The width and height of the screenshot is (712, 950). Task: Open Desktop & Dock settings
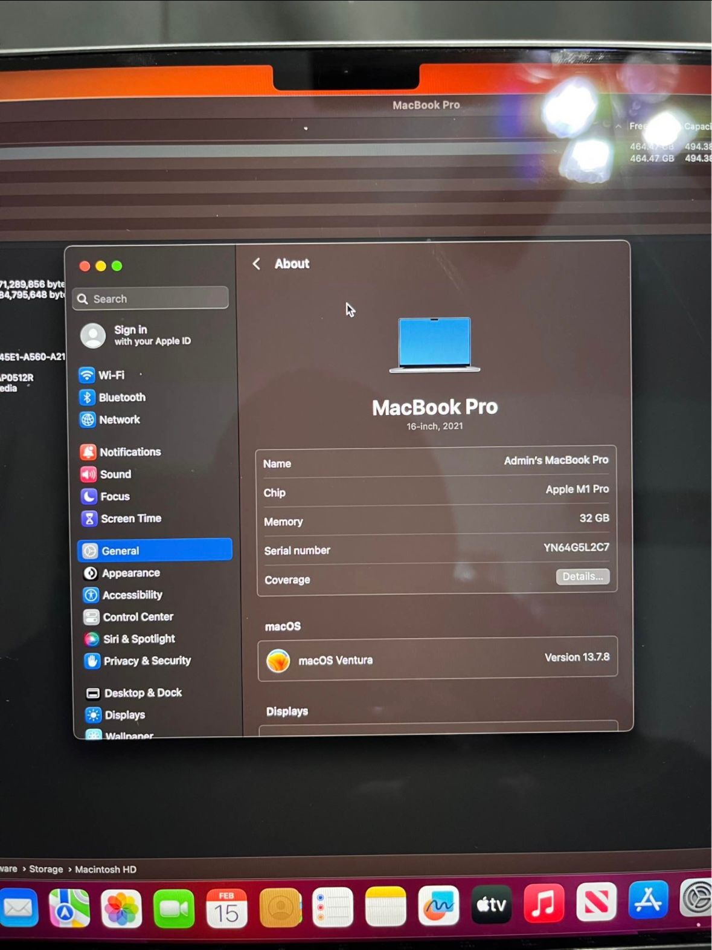[133, 693]
